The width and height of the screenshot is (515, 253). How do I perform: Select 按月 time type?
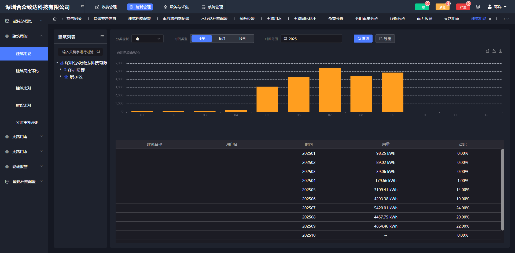click(222, 39)
